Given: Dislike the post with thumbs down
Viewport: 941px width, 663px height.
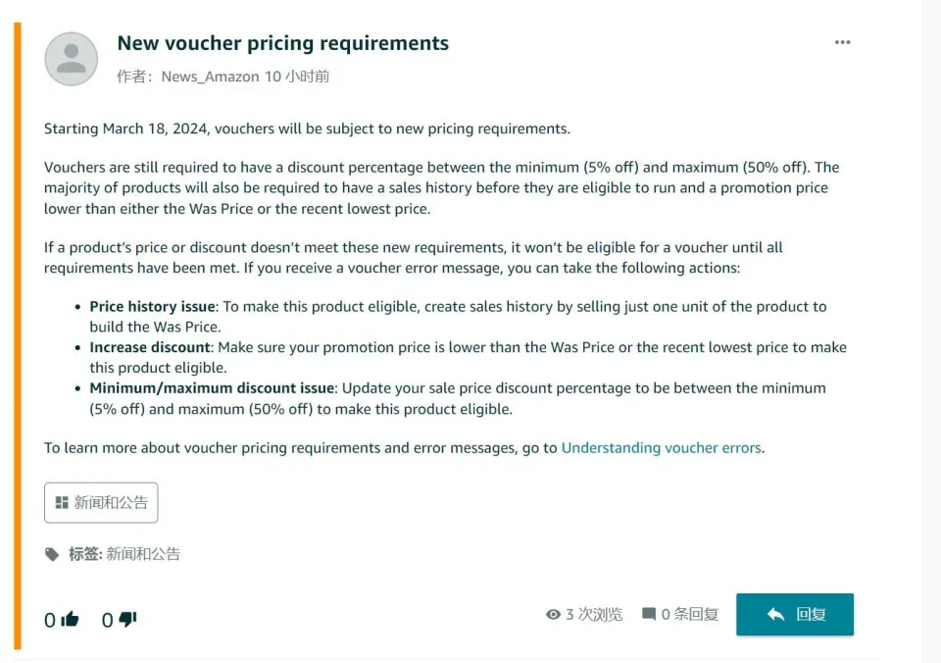Looking at the screenshot, I should pos(127,619).
